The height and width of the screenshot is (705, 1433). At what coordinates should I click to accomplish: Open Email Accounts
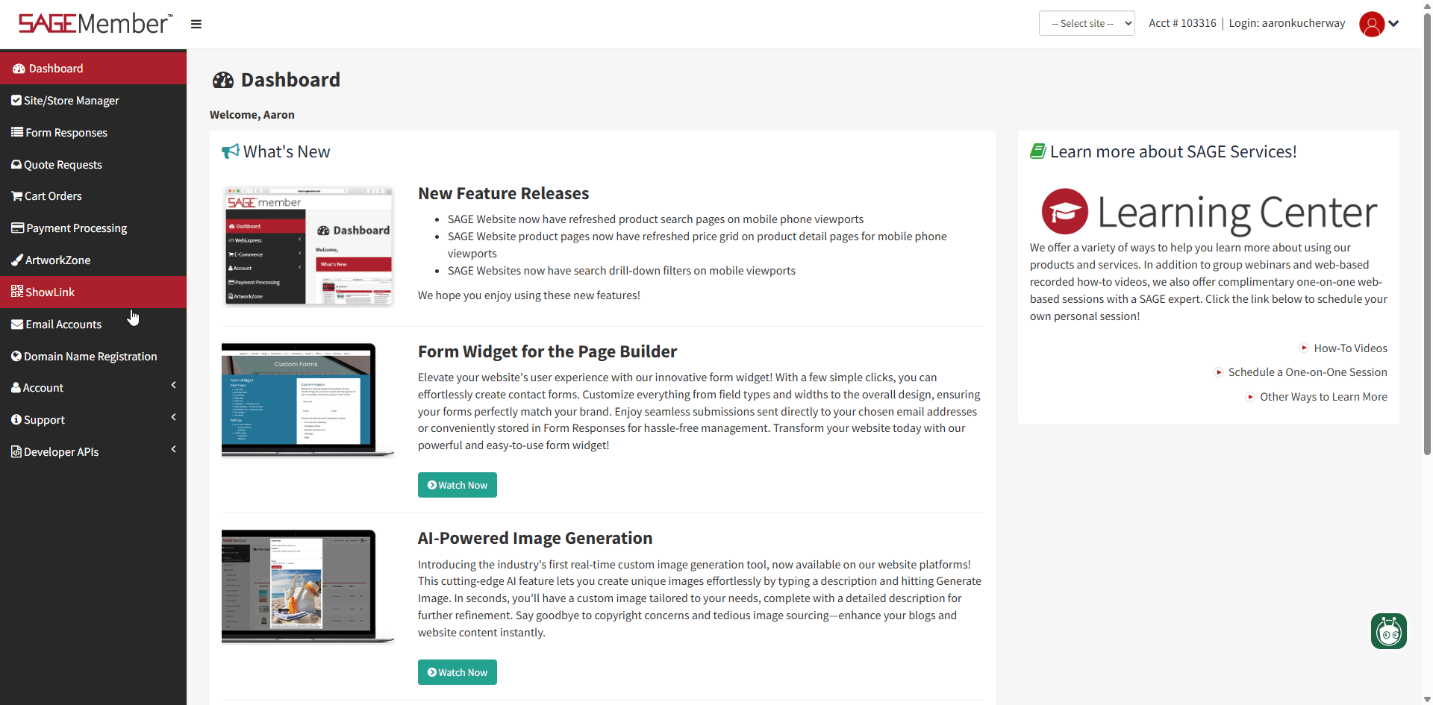pos(63,324)
